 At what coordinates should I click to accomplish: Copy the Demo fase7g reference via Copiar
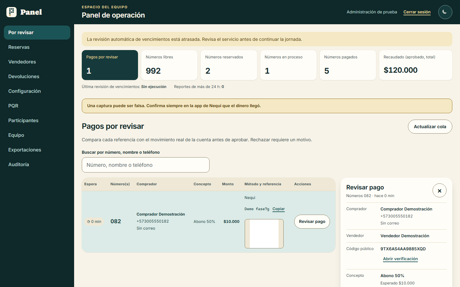[x=279, y=209]
